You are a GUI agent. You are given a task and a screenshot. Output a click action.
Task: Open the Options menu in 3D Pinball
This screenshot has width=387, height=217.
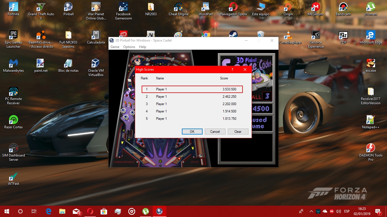click(x=129, y=47)
